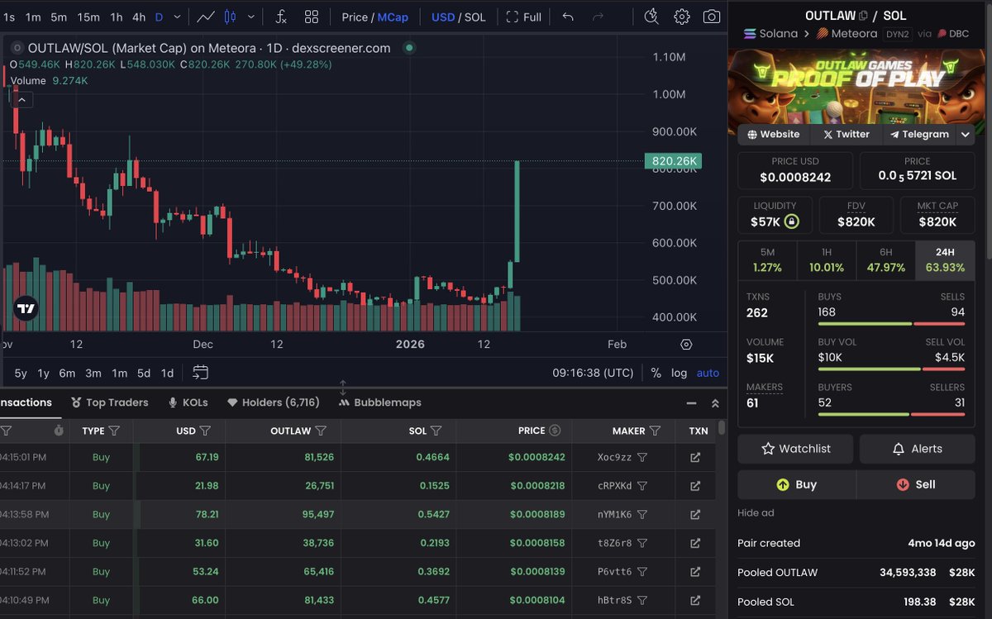
Task: Open timezone menu at 09:16:38 (UTC)
Action: tap(593, 373)
